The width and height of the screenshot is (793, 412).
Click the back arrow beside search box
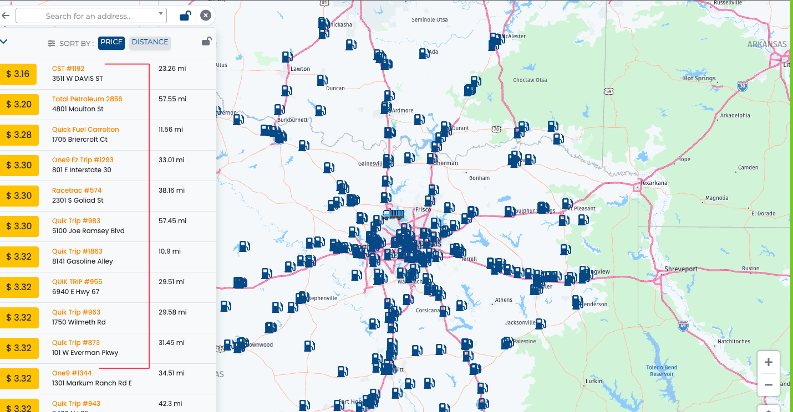(x=6, y=16)
